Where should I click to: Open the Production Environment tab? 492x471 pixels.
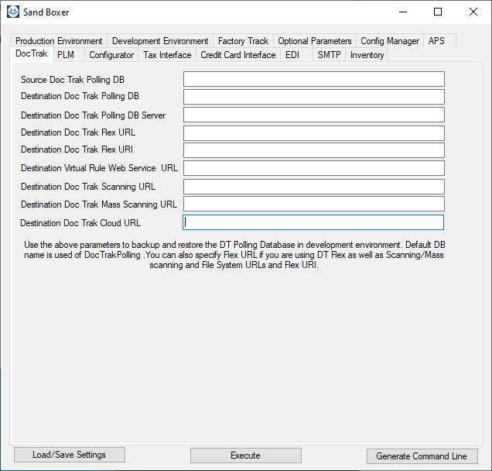[59, 41]
